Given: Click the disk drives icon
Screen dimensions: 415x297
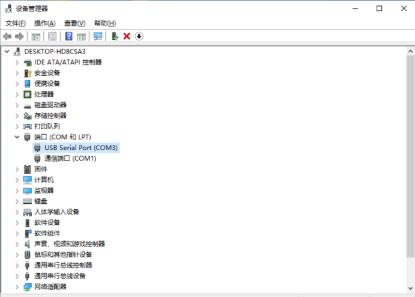Looking at the screenshot, I should (x=27, y=106).
